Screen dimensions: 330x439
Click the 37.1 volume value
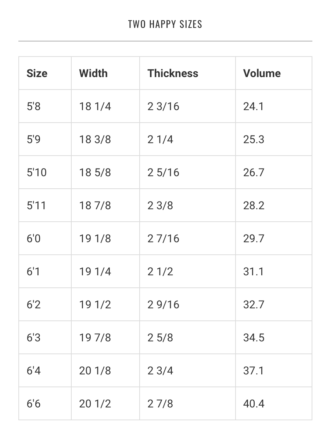[x=254, y=370]
